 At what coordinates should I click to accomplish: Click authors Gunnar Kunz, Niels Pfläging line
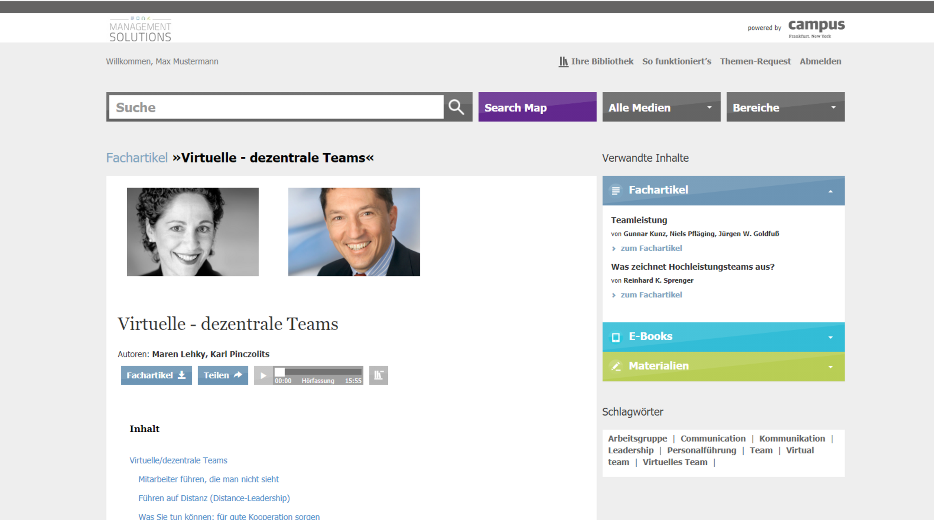[x=701, y=234]
